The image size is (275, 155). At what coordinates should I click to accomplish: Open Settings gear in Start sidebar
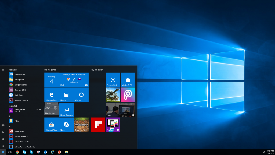3,139
